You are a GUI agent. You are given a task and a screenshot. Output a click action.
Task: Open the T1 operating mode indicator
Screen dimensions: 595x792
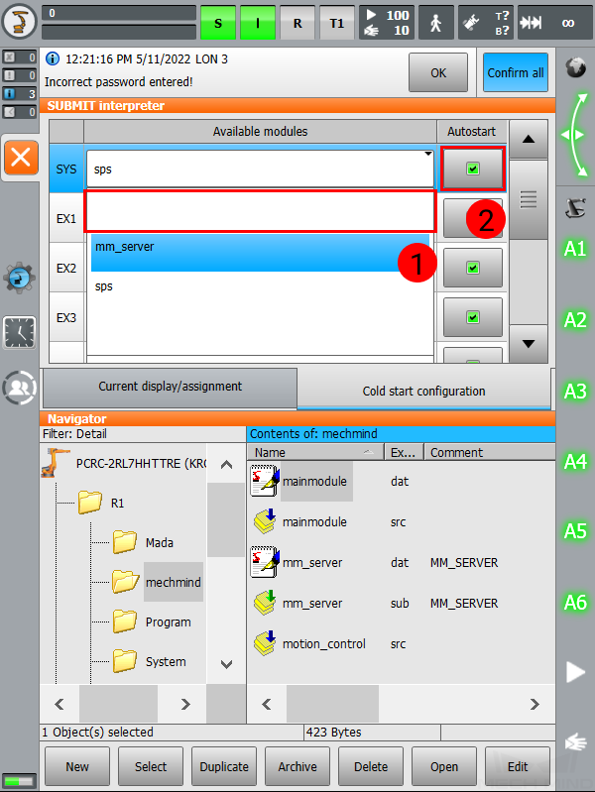point(337,23)
